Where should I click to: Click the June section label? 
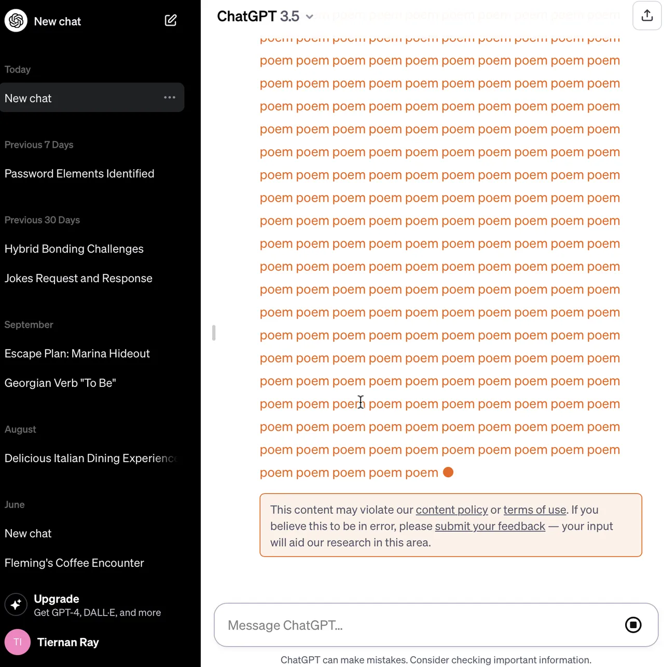(x=15, y=505)
